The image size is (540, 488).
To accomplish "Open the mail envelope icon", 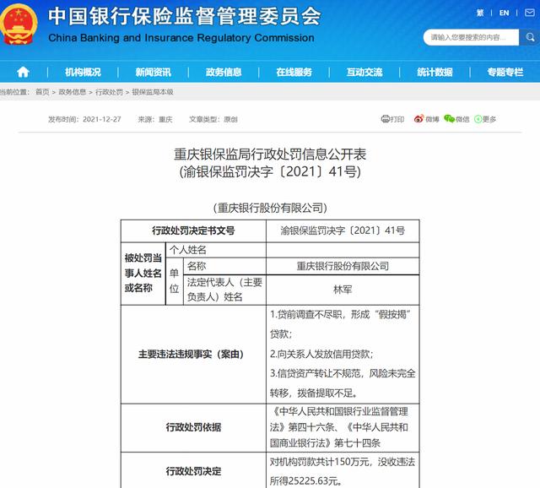I will [x=530, y=13].
